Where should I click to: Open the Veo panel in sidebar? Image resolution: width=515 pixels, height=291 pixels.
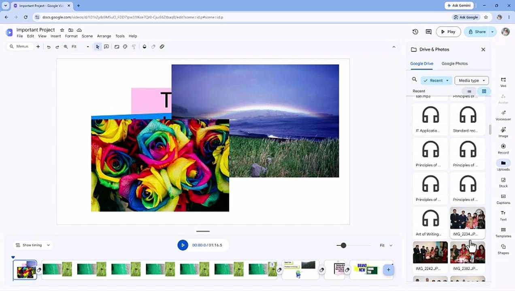503,82
